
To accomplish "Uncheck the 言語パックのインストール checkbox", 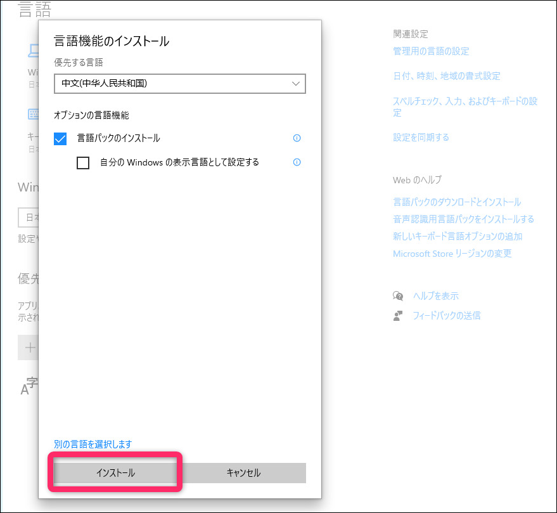I will 61,138.
